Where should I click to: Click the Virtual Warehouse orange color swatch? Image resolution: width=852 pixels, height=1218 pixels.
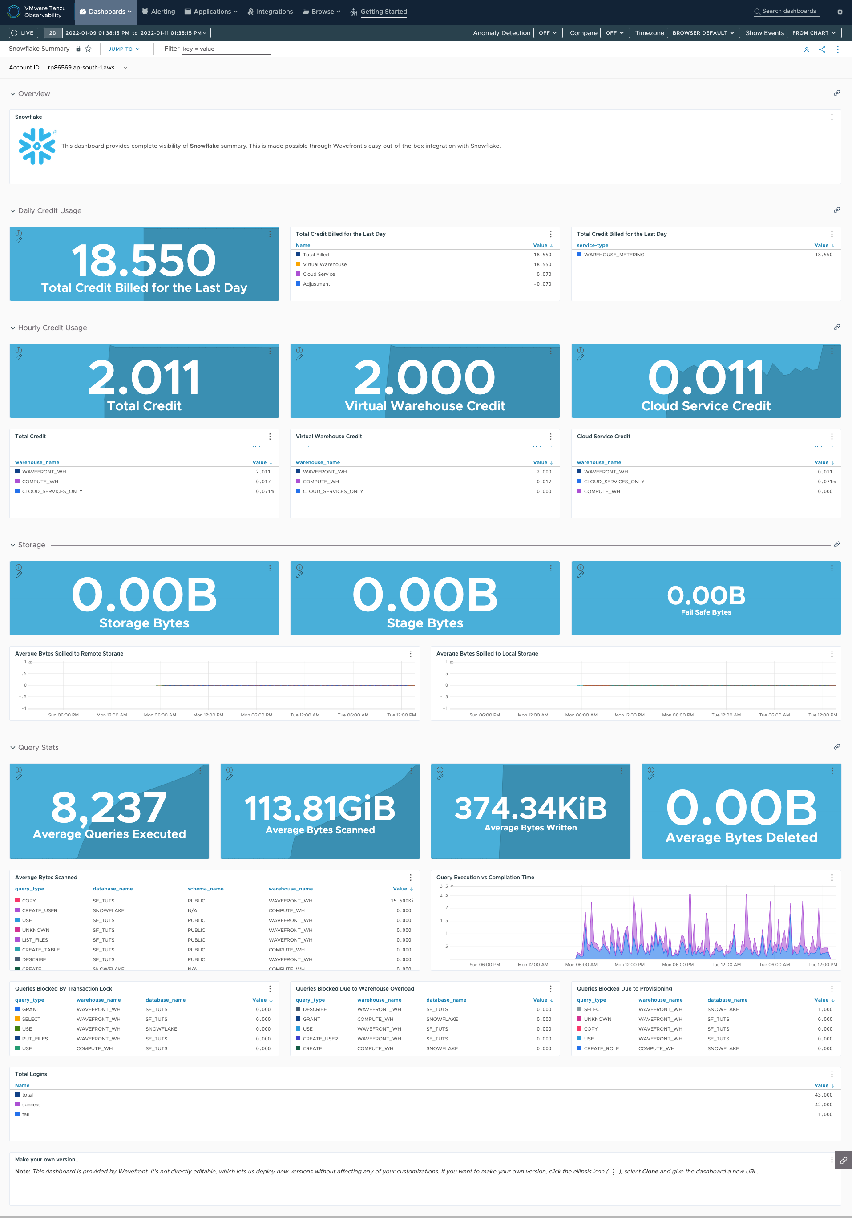tap(298, 264)
